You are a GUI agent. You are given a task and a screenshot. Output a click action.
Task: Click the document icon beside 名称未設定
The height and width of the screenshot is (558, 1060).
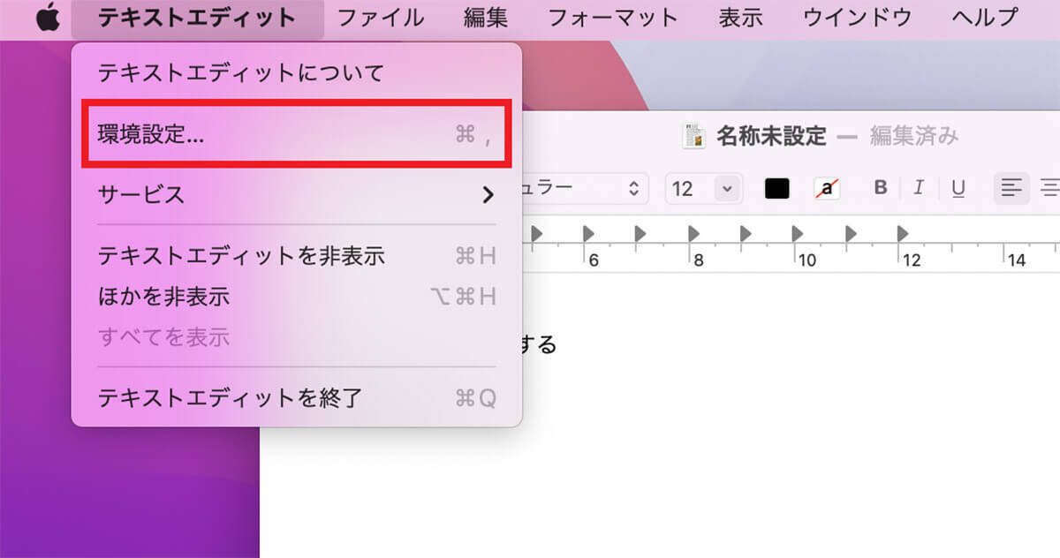coord(693,136)
